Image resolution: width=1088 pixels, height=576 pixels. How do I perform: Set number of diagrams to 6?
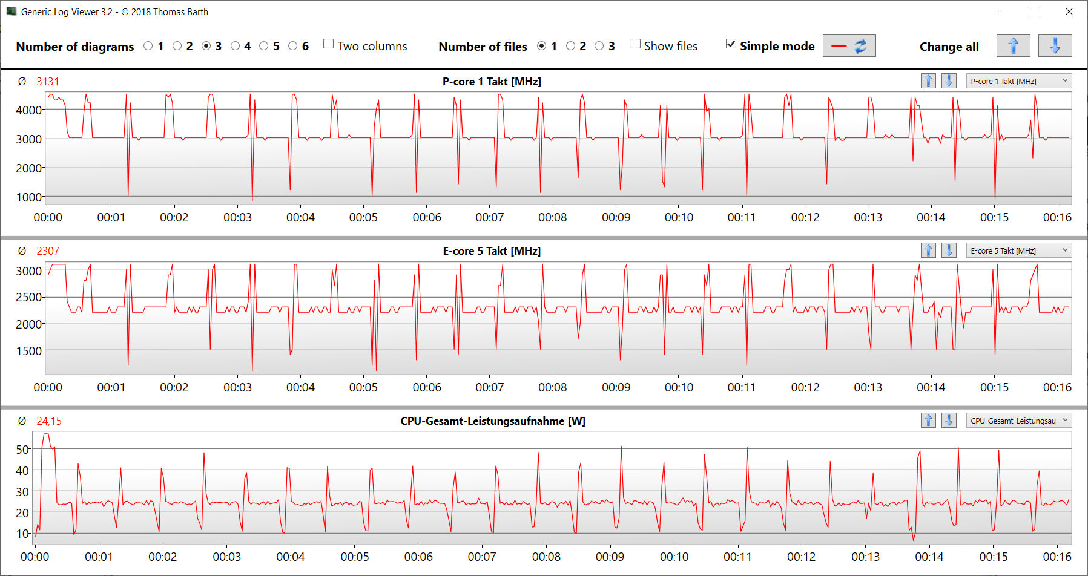[292, 46]
